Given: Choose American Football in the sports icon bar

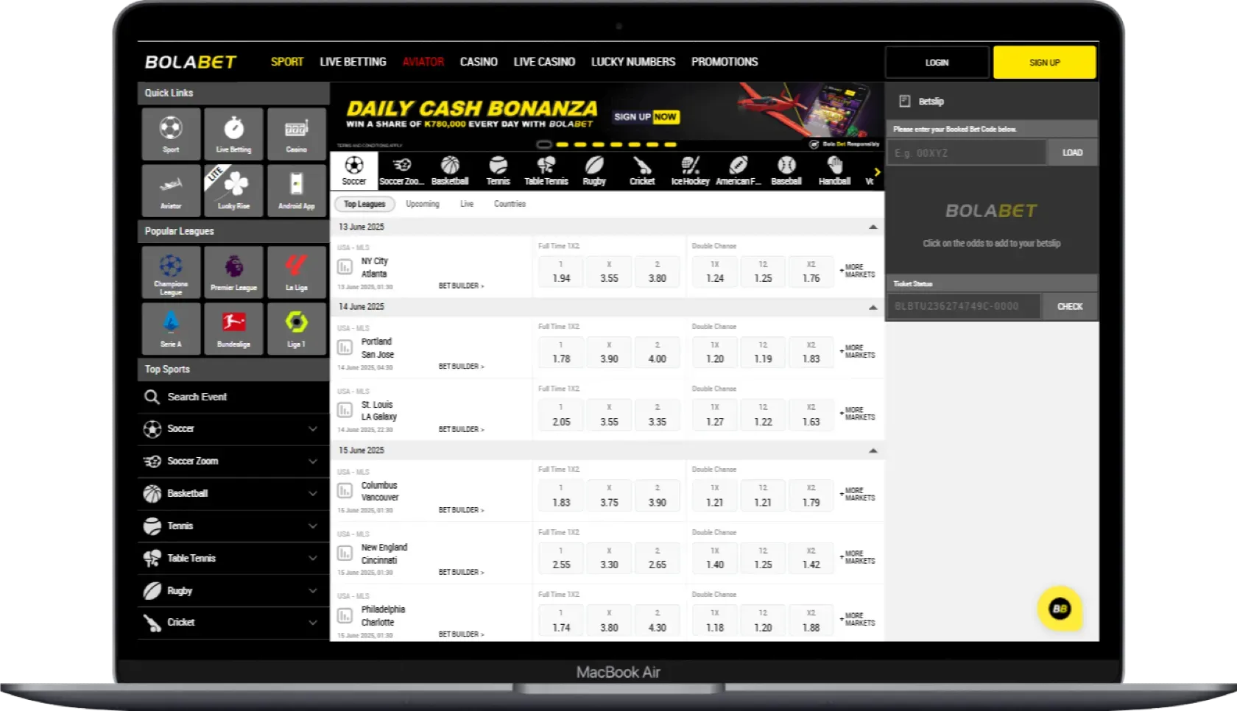Looking at the screenshot, I should (738, 171).
